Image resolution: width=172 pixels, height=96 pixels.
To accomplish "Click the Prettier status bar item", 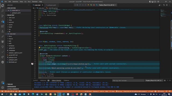I will [x=161, y=91].
